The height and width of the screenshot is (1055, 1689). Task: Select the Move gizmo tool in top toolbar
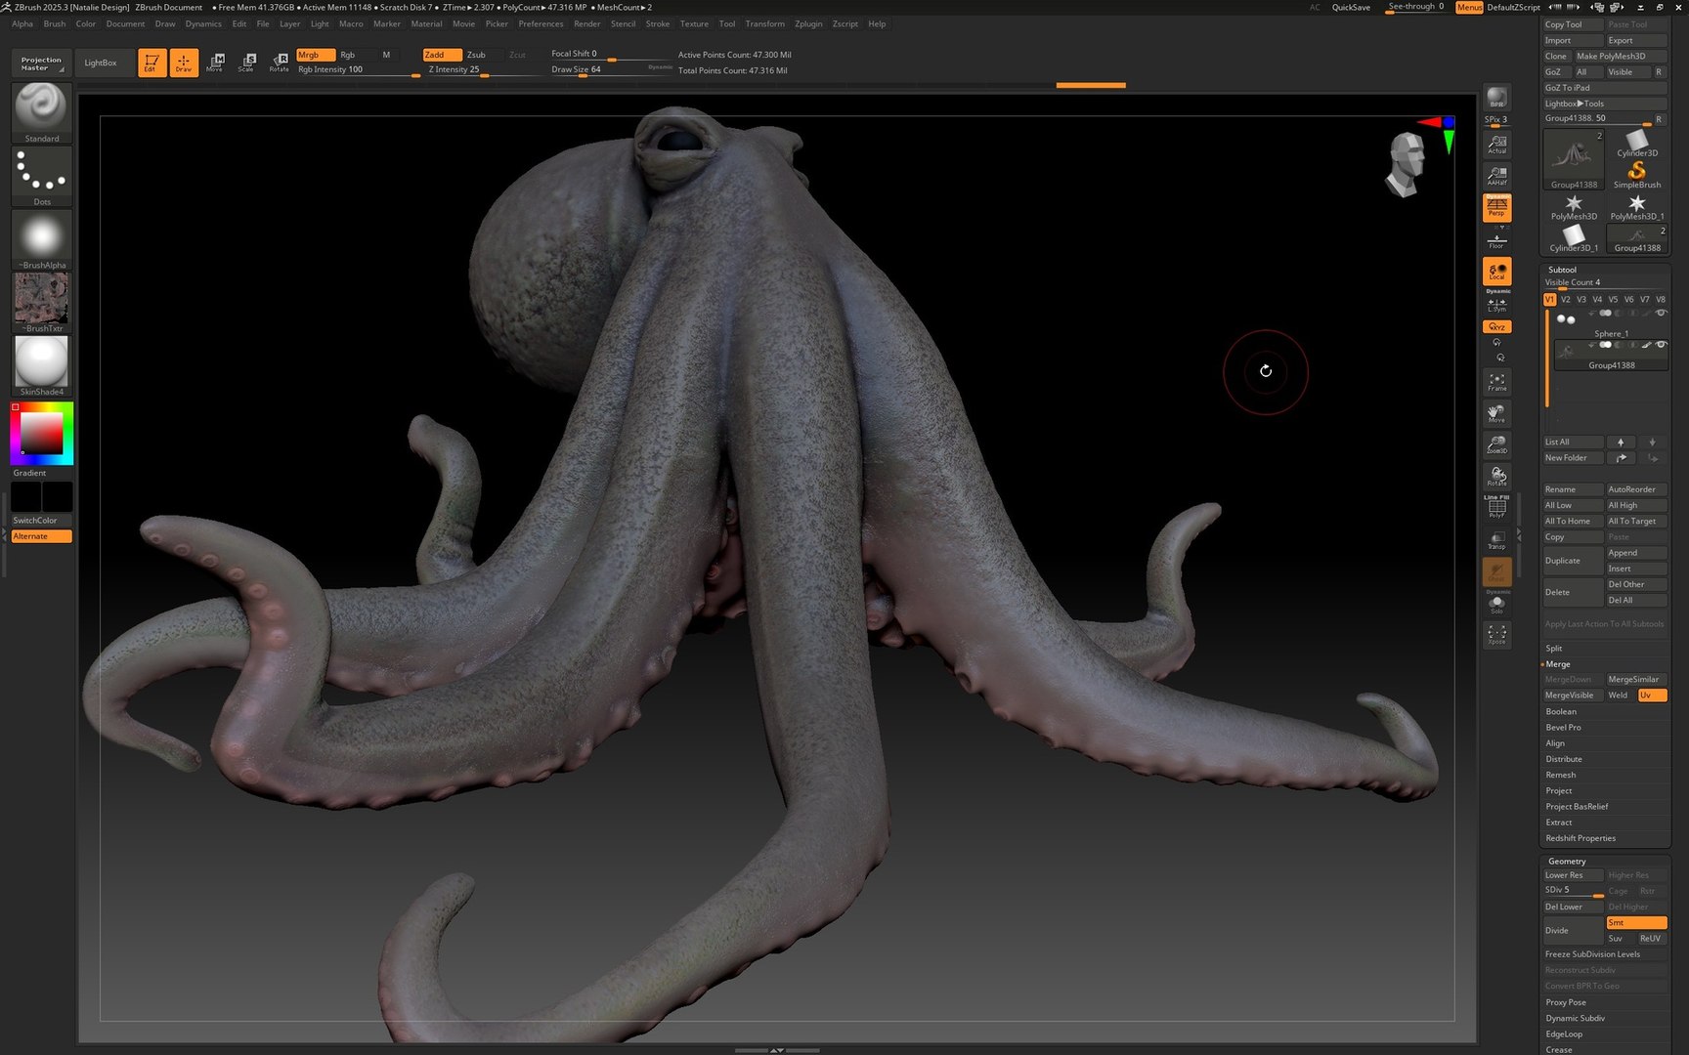pyautogui.click(x=215, y=63)
